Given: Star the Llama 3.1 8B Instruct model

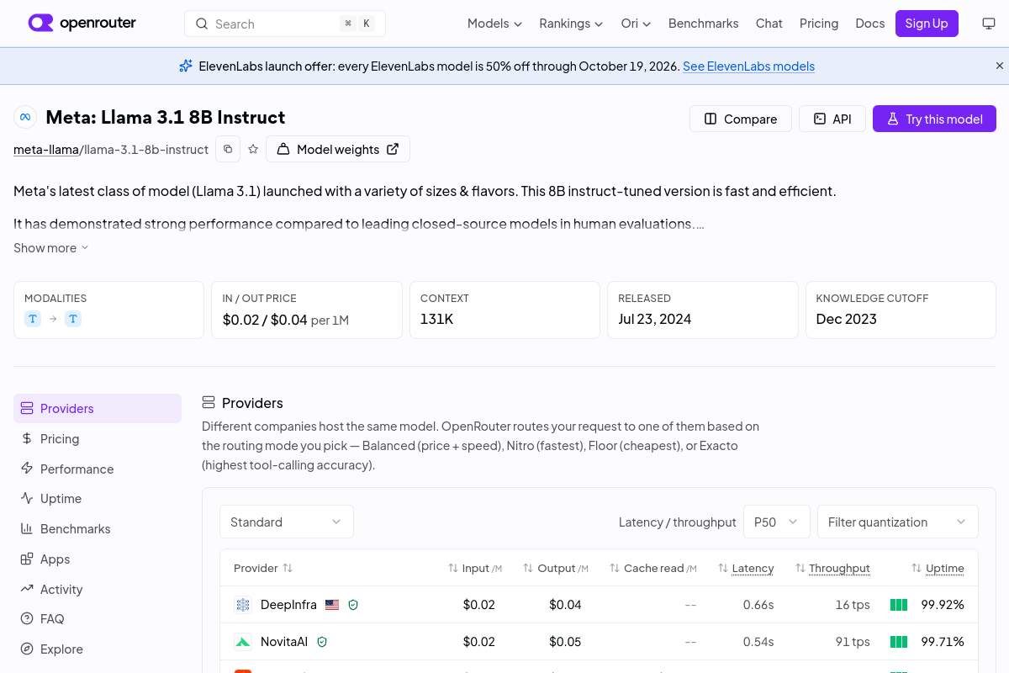Looking at the screenshot, I should pyautogui.click(x=253, y=149).
